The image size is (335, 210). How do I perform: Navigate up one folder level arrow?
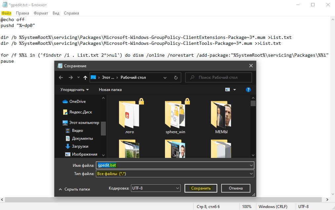tap(85, 77)
